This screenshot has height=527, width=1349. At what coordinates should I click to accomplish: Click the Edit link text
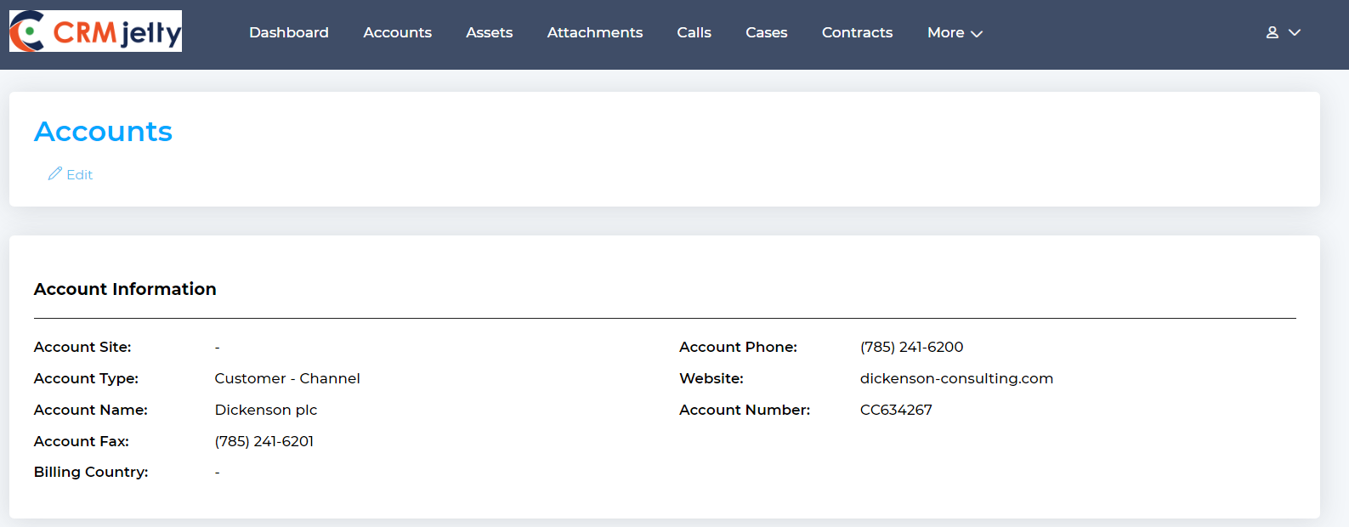pyautogui.click(x=80, y=174)
